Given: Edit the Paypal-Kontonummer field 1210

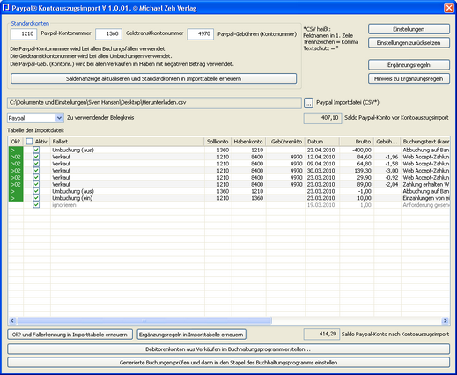Looking at the screenshot, I should pyautogui.click(x=24, y=34).
